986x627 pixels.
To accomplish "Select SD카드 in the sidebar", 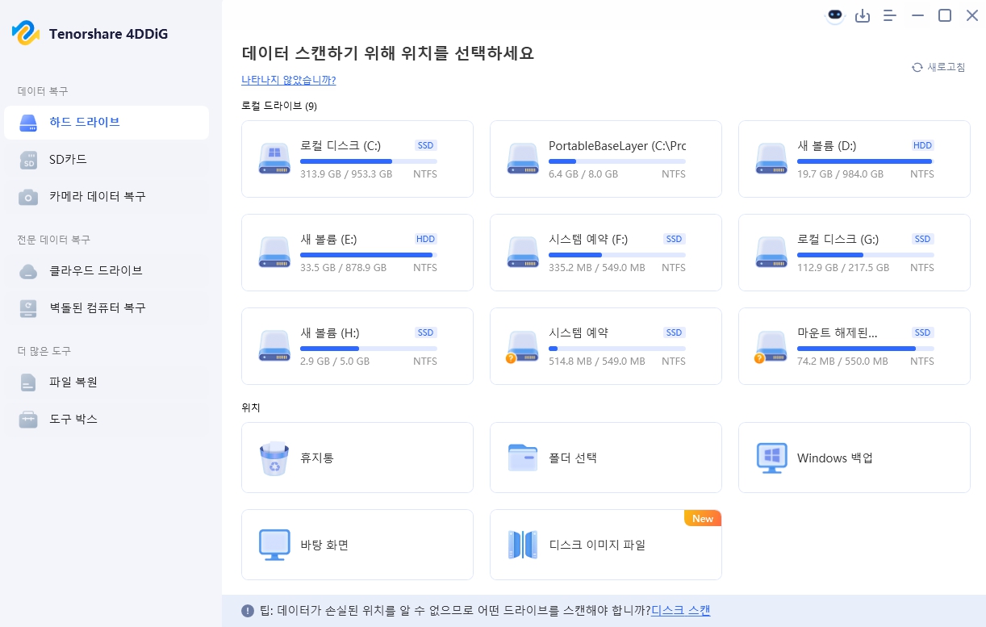I will (106, 160).
